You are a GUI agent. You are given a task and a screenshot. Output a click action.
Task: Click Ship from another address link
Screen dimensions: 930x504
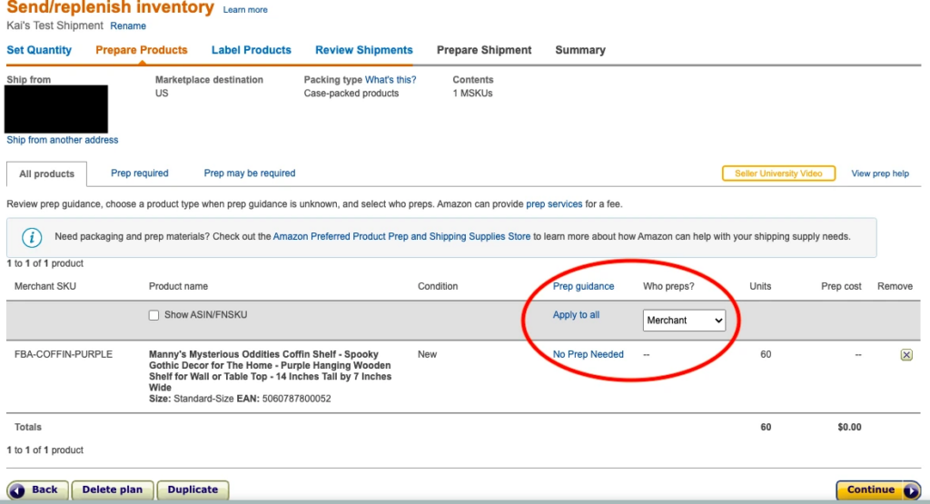[63, 140]
